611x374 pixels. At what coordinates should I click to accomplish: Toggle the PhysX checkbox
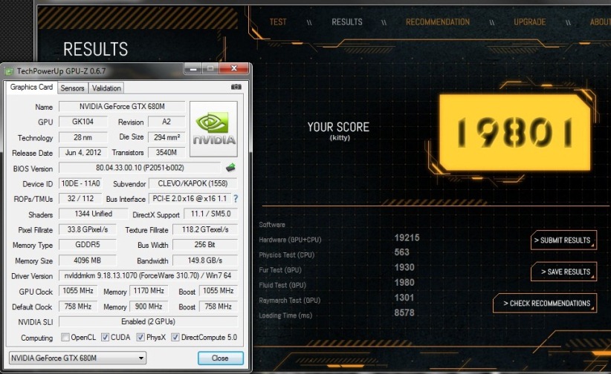click(140, 337)
